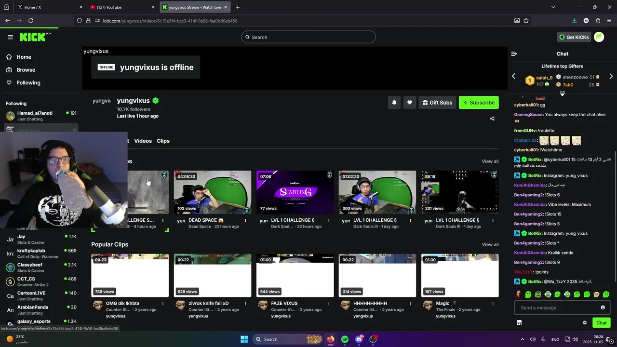Share the yungvixus channel

click(492, 119)
